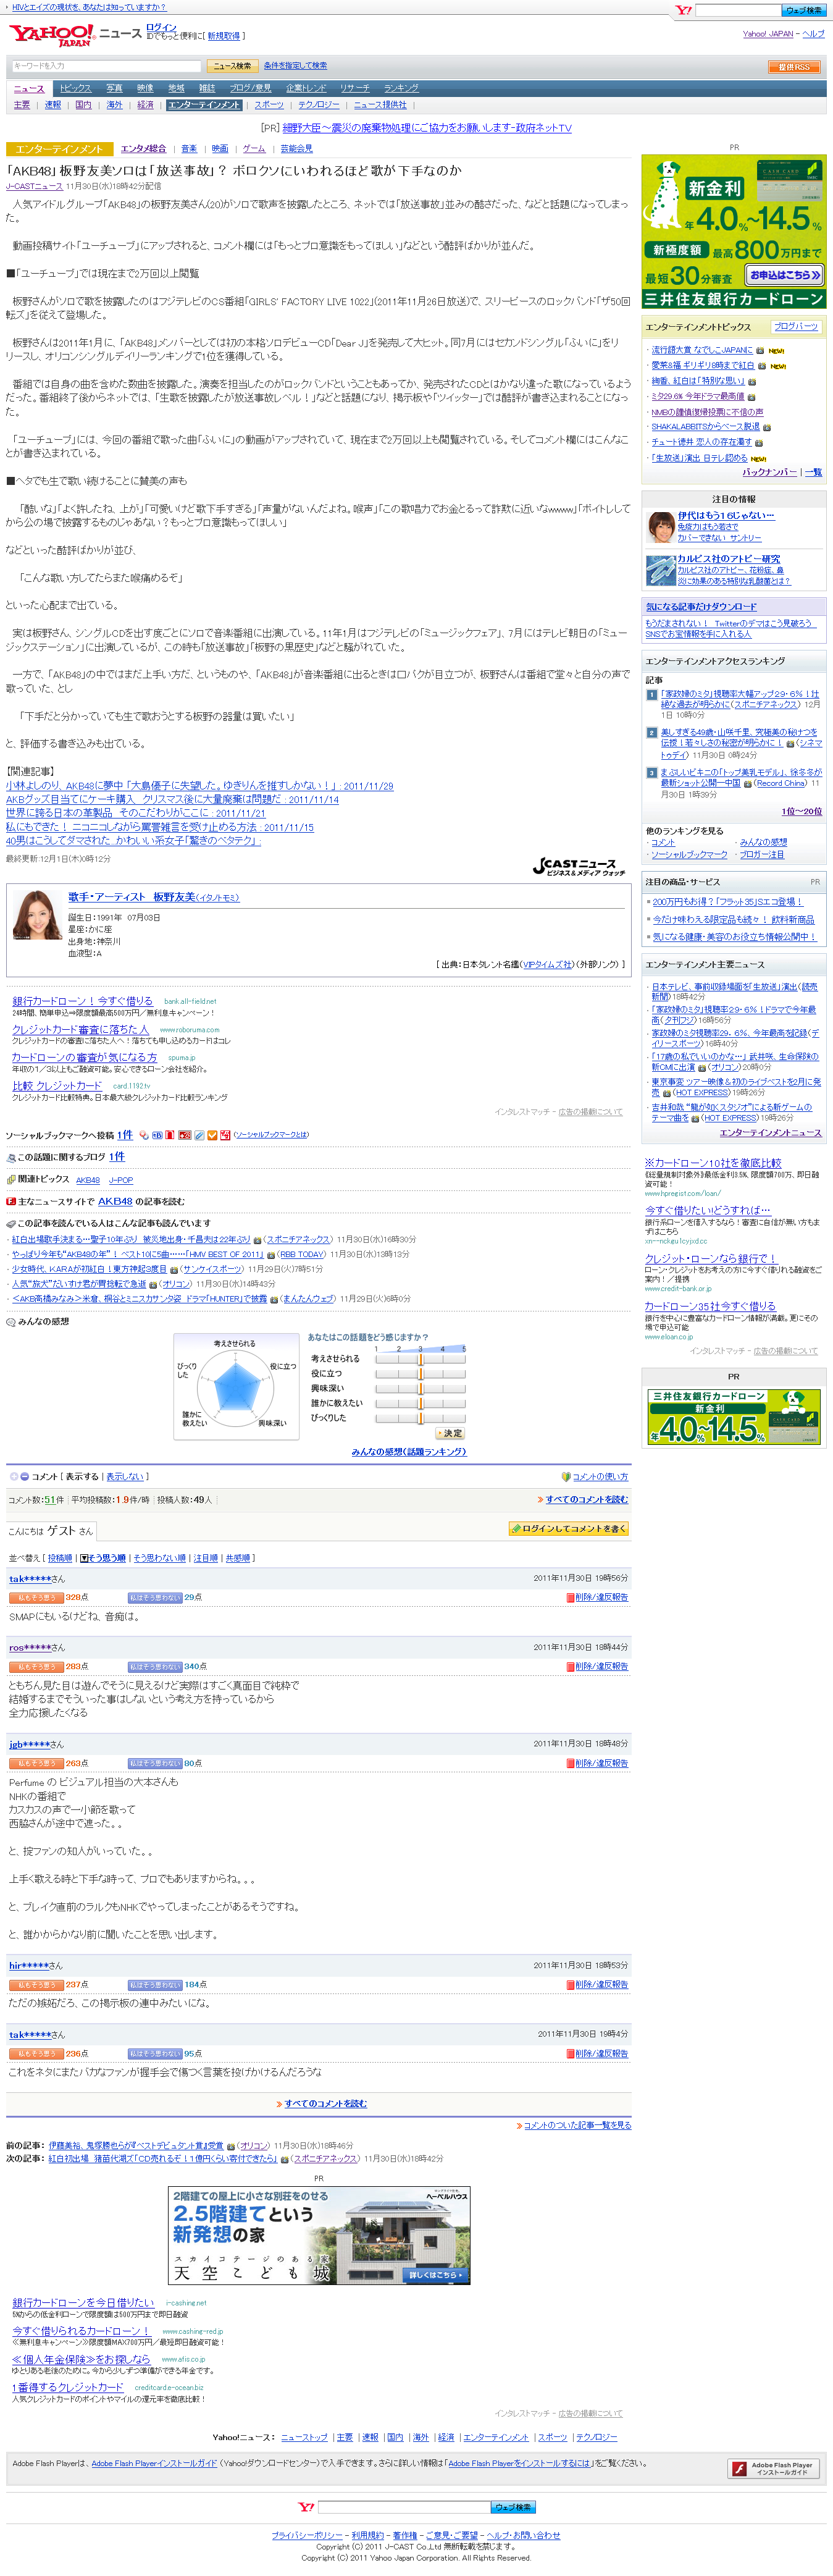The height and width of the screenshot is (2576, 833).
Task: Click the blue B! Hatena bookmark icon
Action: coord(157,1135)
